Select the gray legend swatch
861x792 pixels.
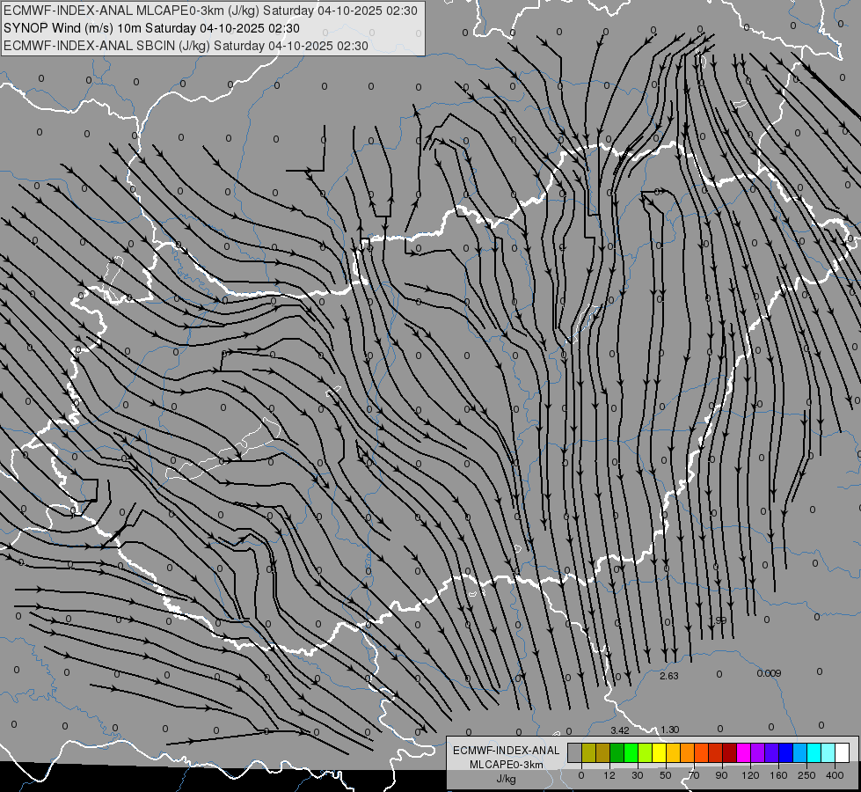click(574, 752)
